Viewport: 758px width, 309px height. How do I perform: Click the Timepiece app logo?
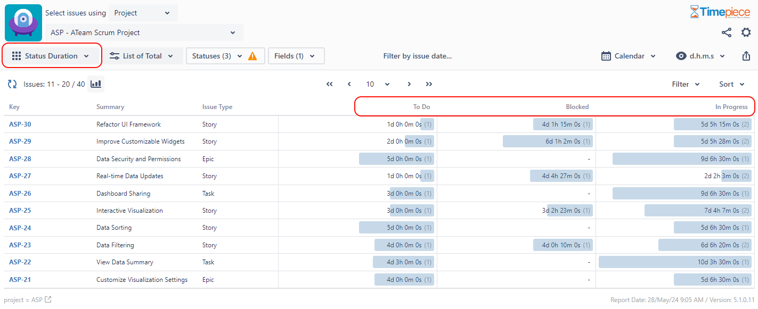23,23
